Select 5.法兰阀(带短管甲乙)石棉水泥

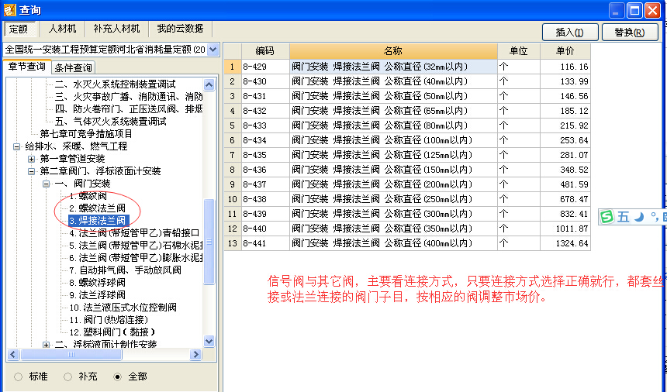tap(136, 246)
